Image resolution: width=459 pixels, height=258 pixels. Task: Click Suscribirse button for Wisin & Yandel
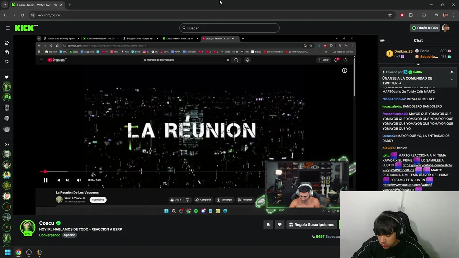click(98, 200)
